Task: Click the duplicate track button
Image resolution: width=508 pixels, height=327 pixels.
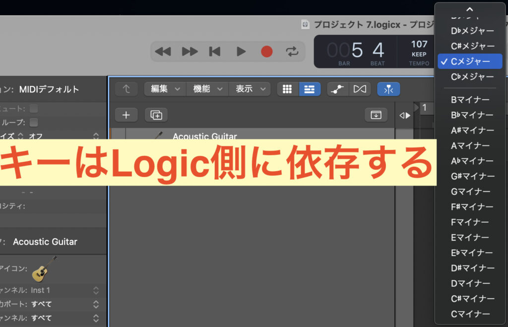Action: [156, 115]
